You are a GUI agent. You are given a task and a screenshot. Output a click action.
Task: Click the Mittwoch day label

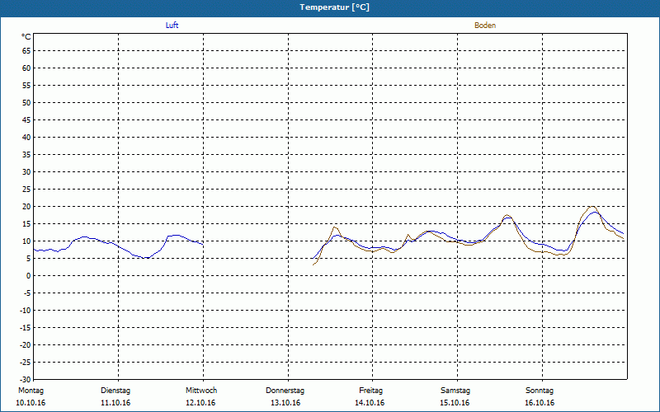(x=201, y=391)
